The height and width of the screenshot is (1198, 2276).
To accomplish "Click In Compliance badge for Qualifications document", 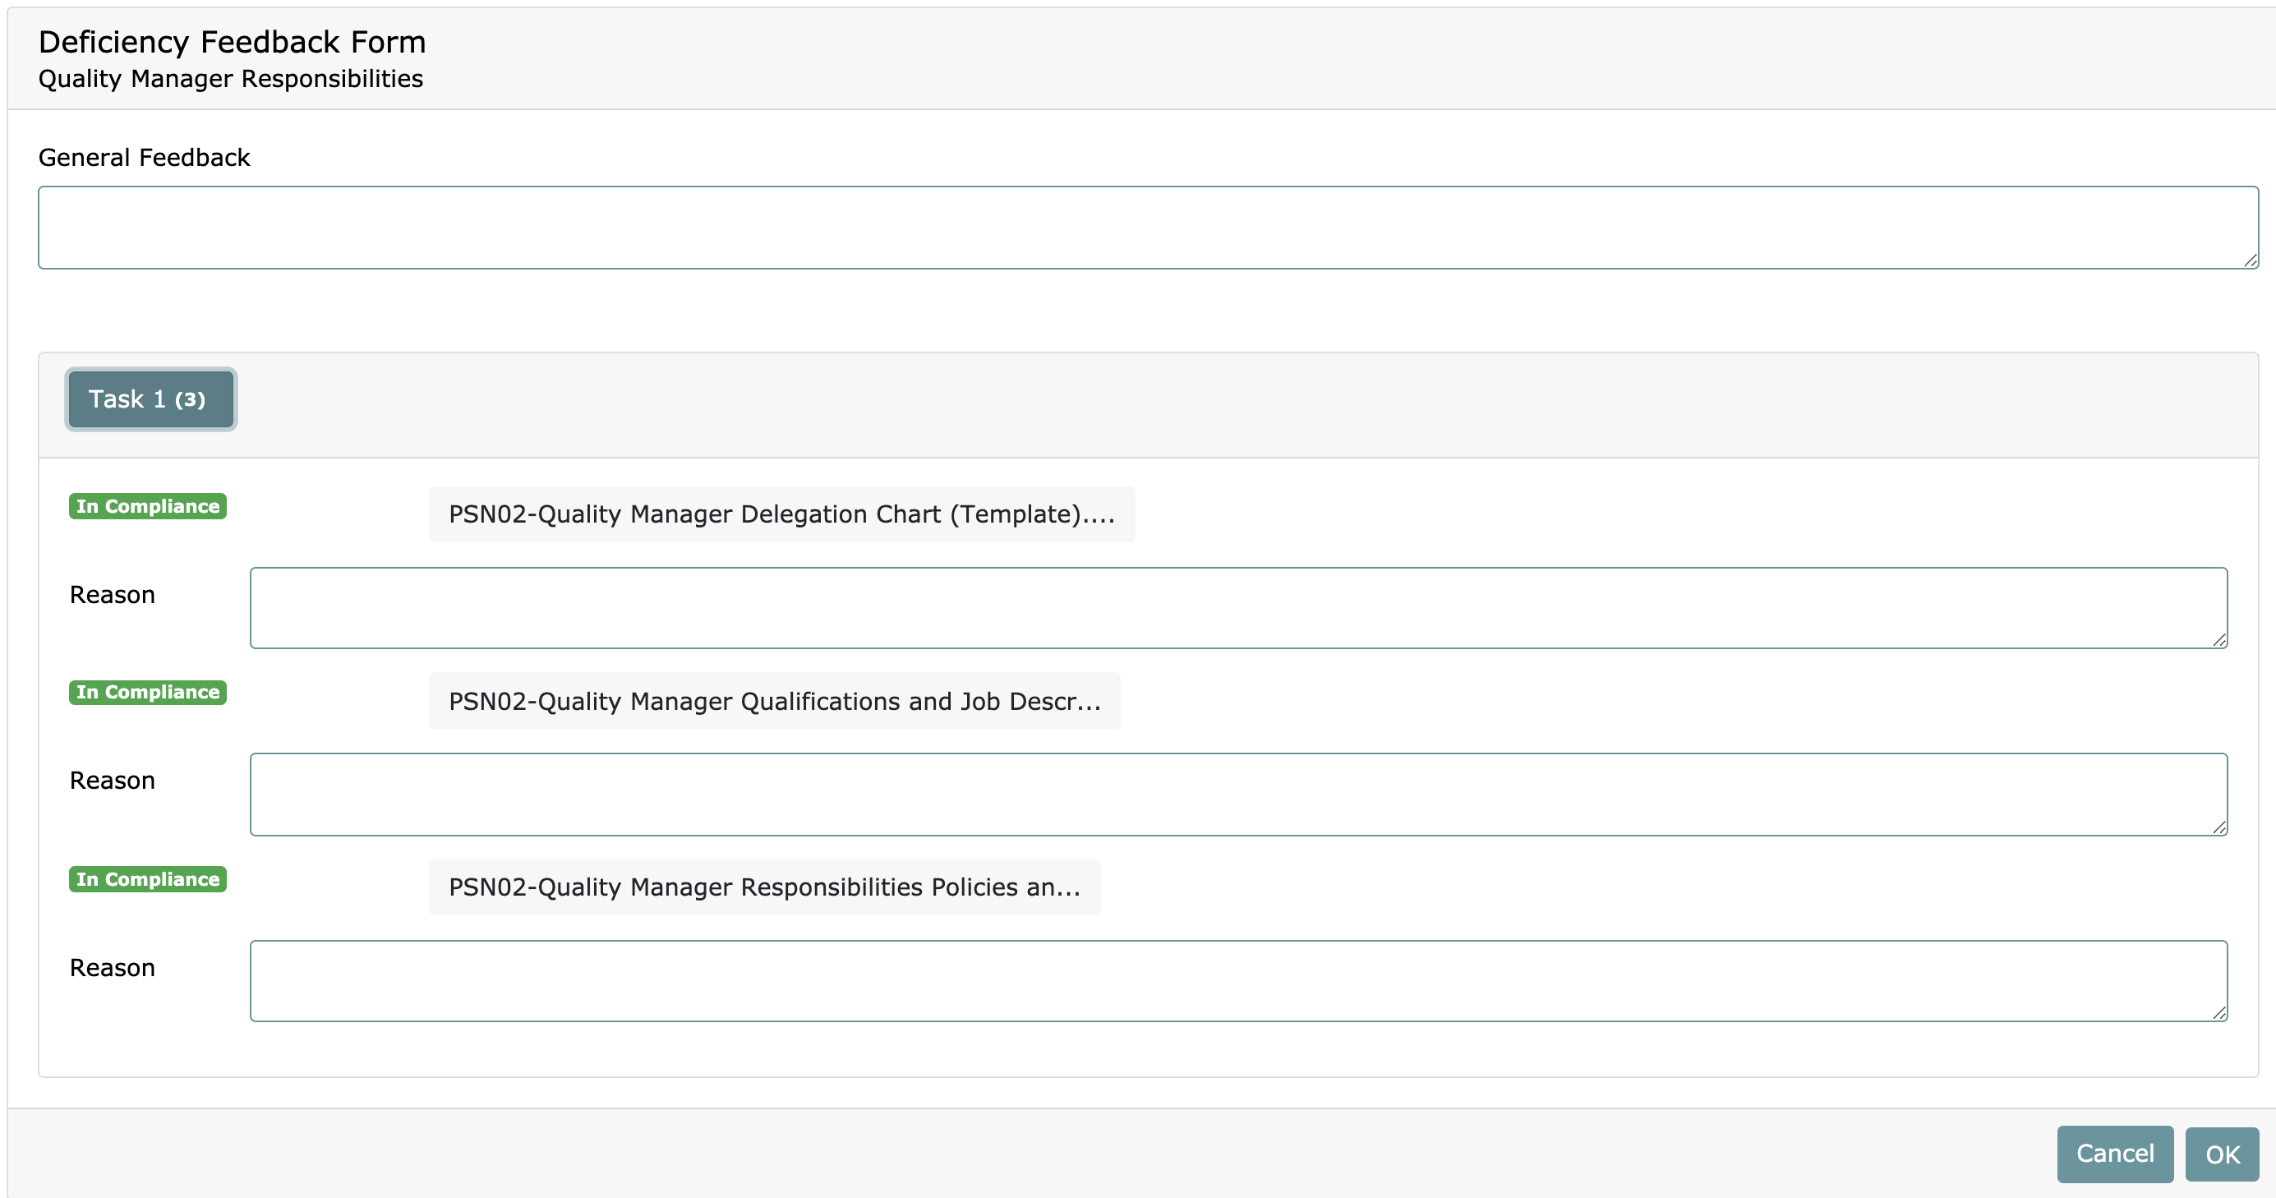I will coord(148,693).
